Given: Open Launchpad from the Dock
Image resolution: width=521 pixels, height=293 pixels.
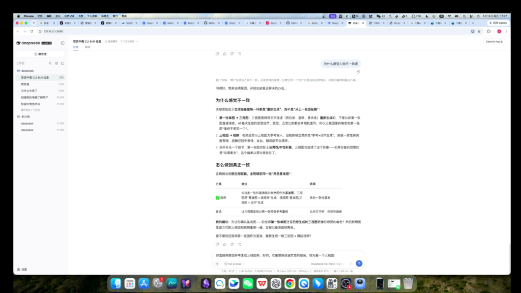Looking at the screenshot, I should tap(130, 283).
